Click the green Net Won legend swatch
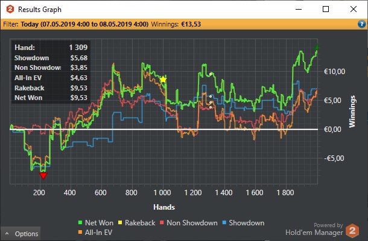 point(80,222)
